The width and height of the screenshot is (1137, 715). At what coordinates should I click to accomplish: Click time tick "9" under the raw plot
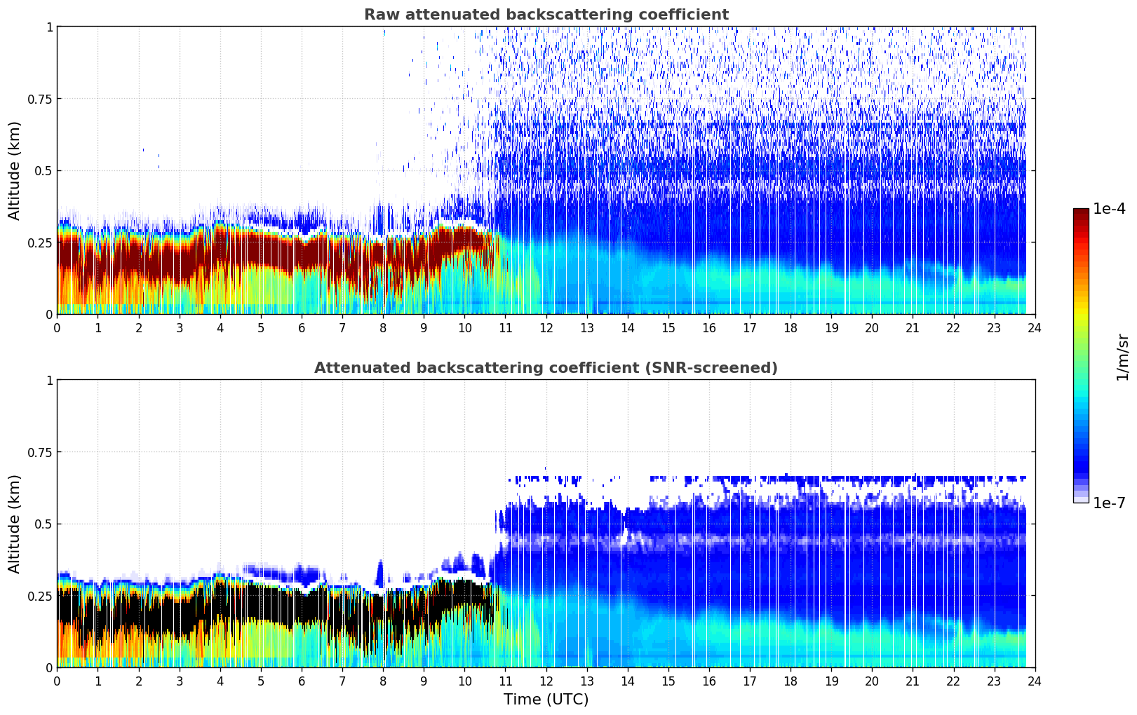coord(424,327)
